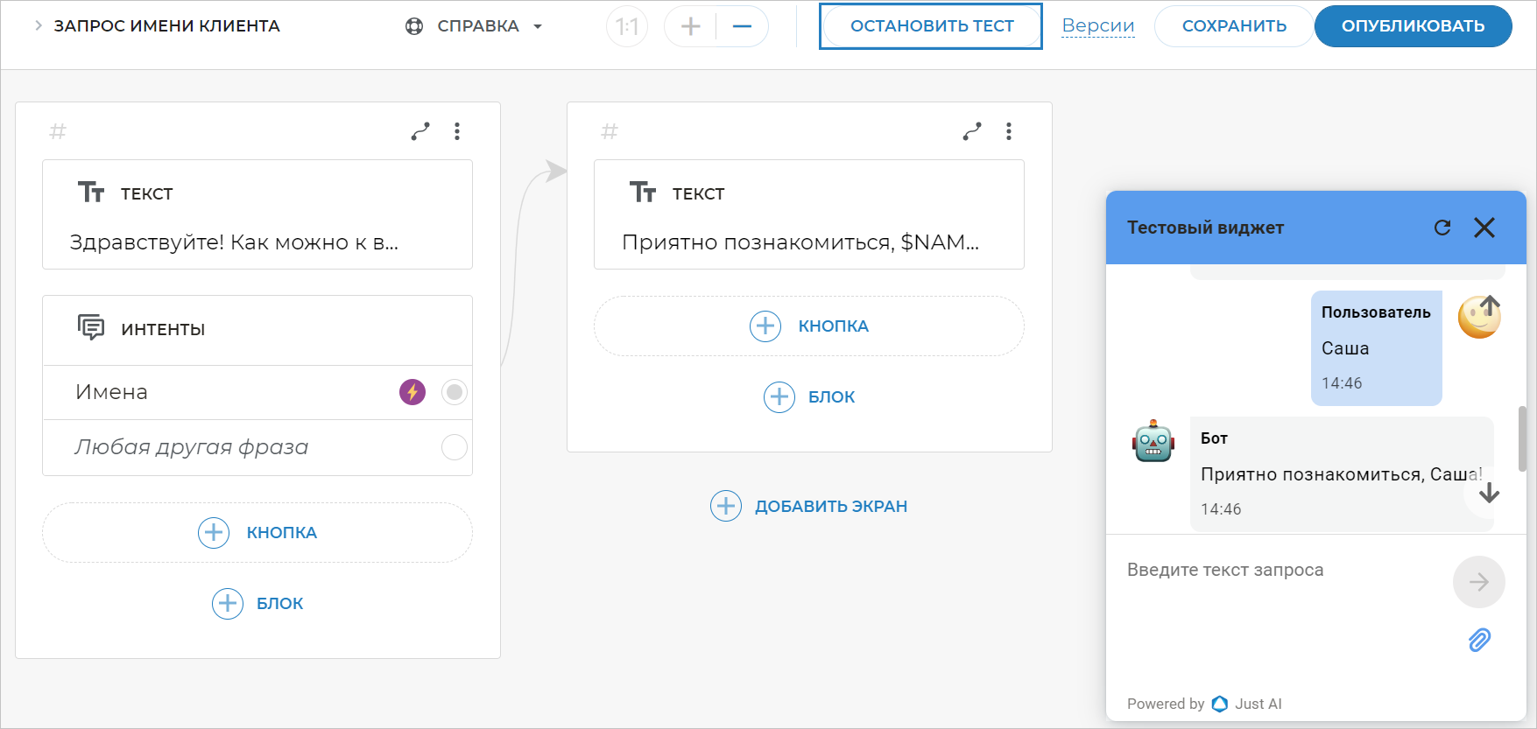1537x729 pixels.
Task: Open the Версии link
Action: point(1097,26)
